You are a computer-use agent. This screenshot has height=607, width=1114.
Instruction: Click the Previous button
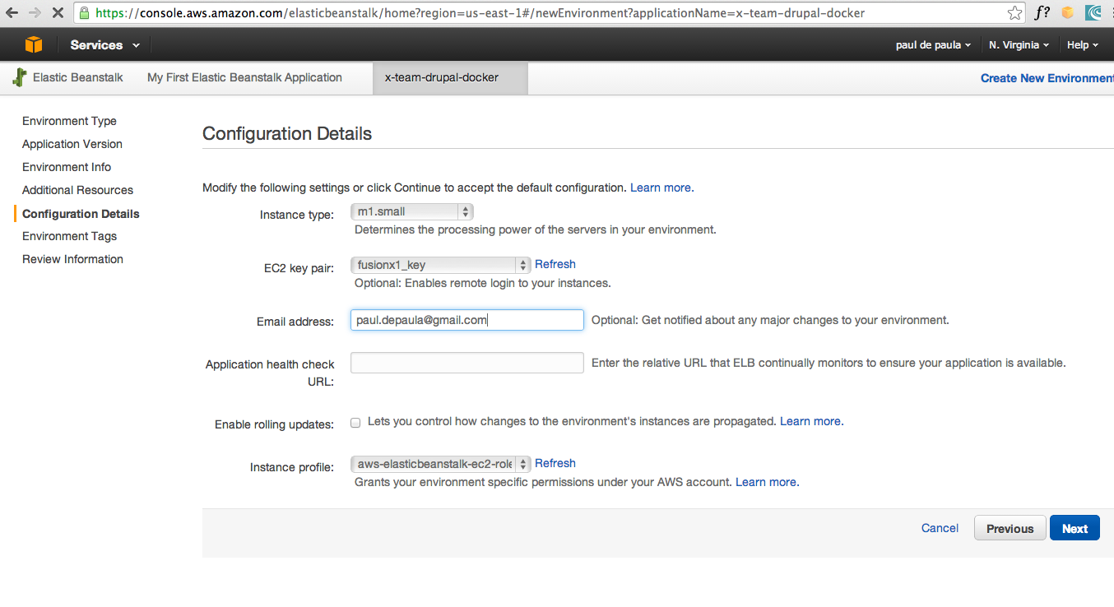click(x=1010, y=528)
